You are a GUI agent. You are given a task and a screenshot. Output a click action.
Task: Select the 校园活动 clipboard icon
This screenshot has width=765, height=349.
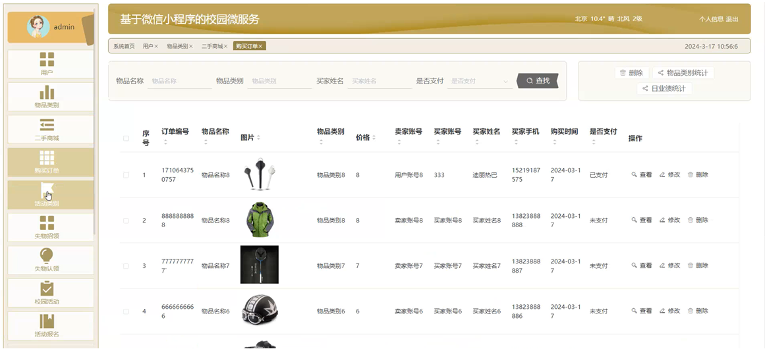[x=47, y=288]
